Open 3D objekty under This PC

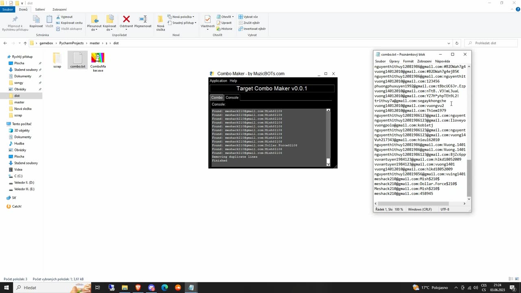22,130
